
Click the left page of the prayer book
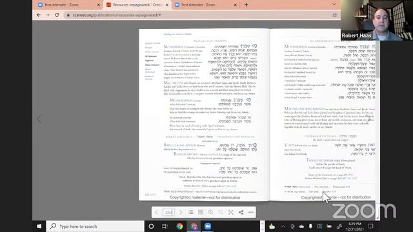(204, 115)
